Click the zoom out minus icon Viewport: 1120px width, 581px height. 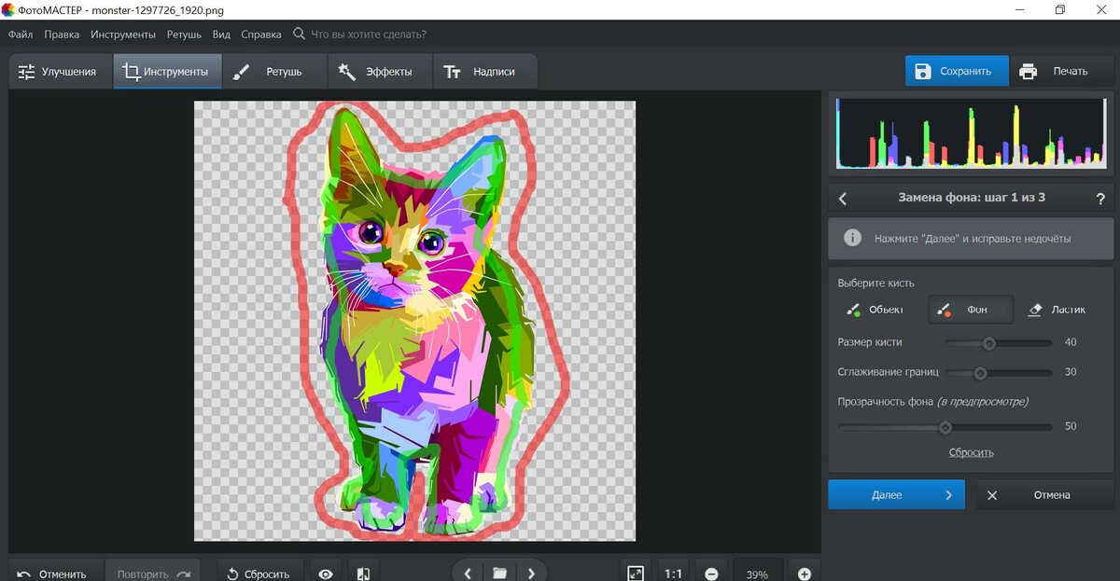711,574
